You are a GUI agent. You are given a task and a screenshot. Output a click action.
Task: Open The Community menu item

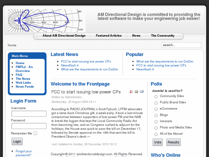tap(163, 35)
